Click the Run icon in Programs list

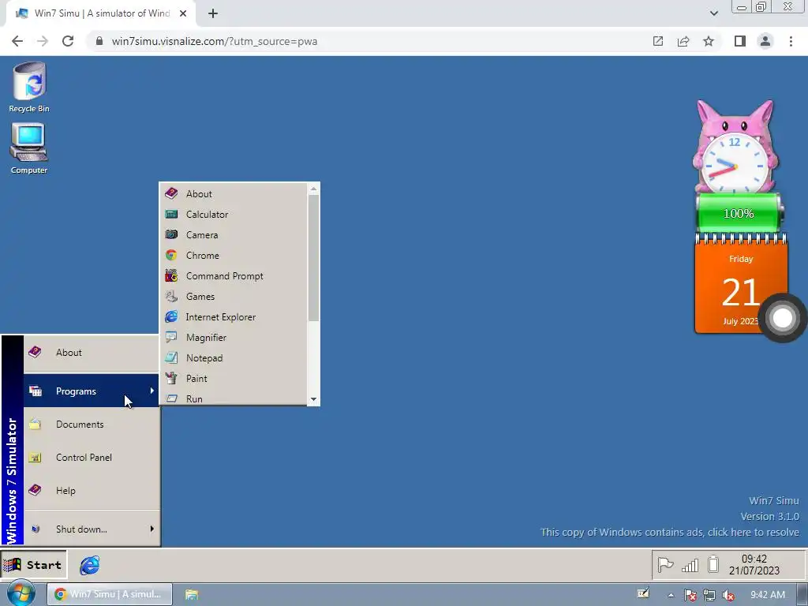click(x=171, y=398)
